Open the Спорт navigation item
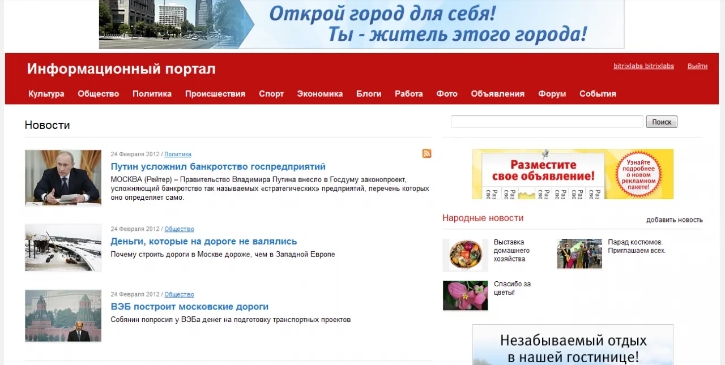This screenshot has width=725, height=365. (271, 94)
